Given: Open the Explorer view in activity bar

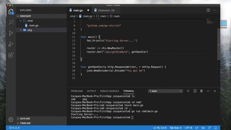Looking at the screenshot, I should [x=11, y=12].
